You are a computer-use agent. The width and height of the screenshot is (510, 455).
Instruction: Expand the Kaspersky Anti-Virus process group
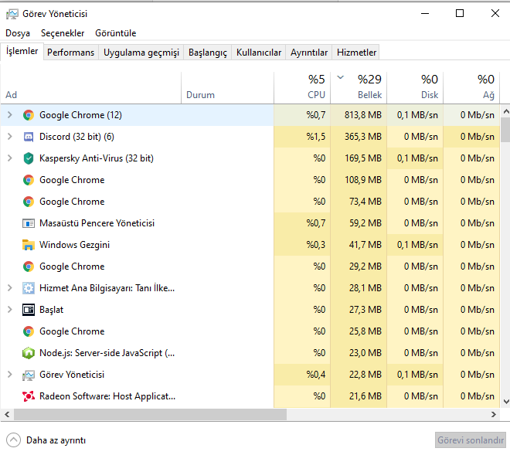tap(9, 158)
